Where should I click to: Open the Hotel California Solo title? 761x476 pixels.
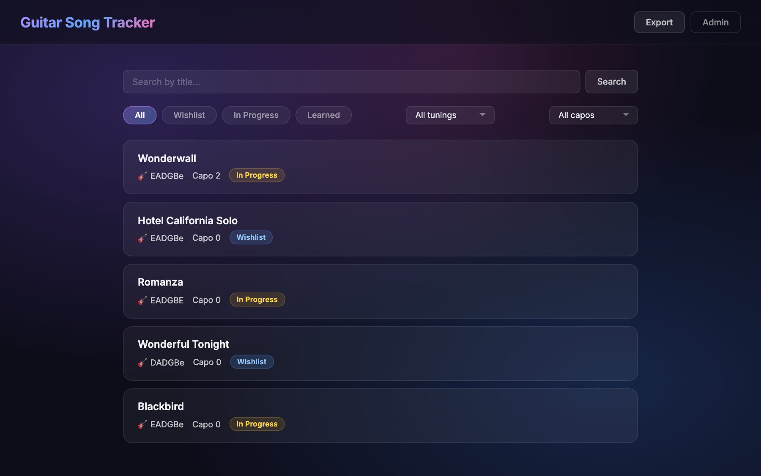coord(188,221)
